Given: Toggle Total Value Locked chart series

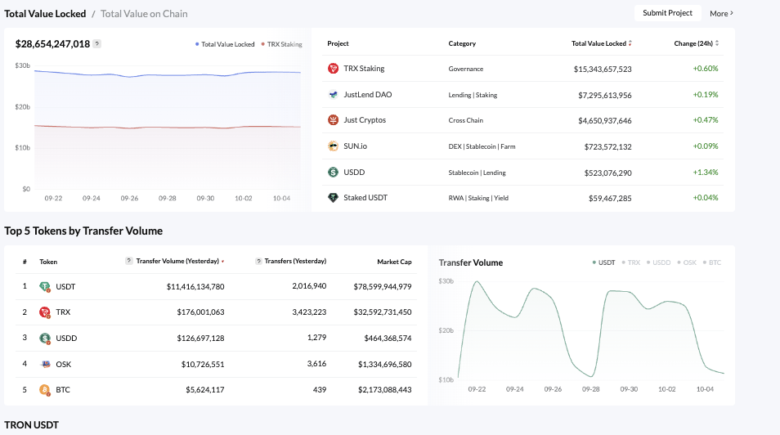Looking at the screenshot, I should (225, 44).
